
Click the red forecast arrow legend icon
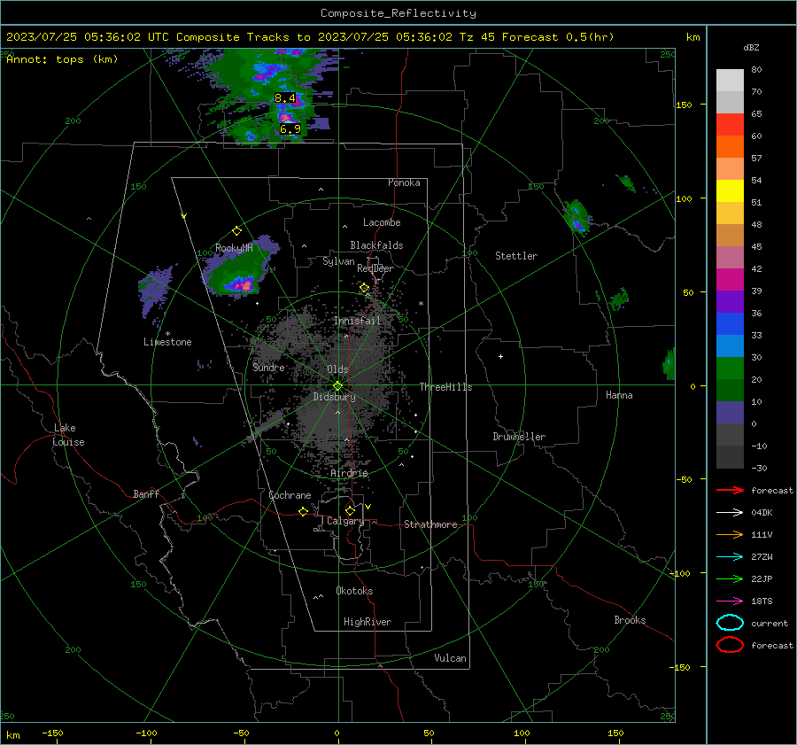coord(730,490)
